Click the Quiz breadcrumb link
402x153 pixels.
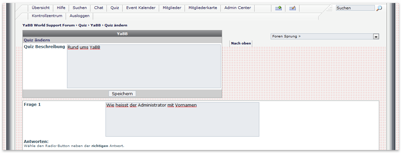coord(82,25)
